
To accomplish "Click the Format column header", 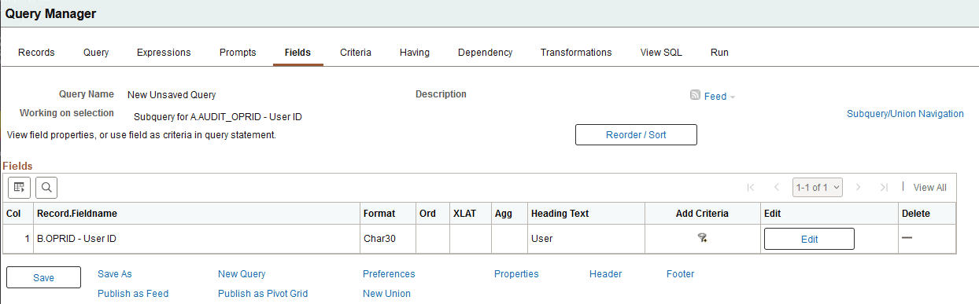I will point(379,214).
